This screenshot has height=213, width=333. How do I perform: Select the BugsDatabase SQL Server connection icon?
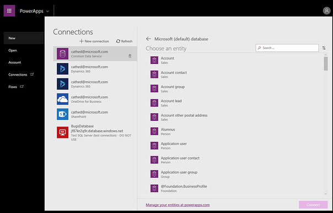click(62, 132)
